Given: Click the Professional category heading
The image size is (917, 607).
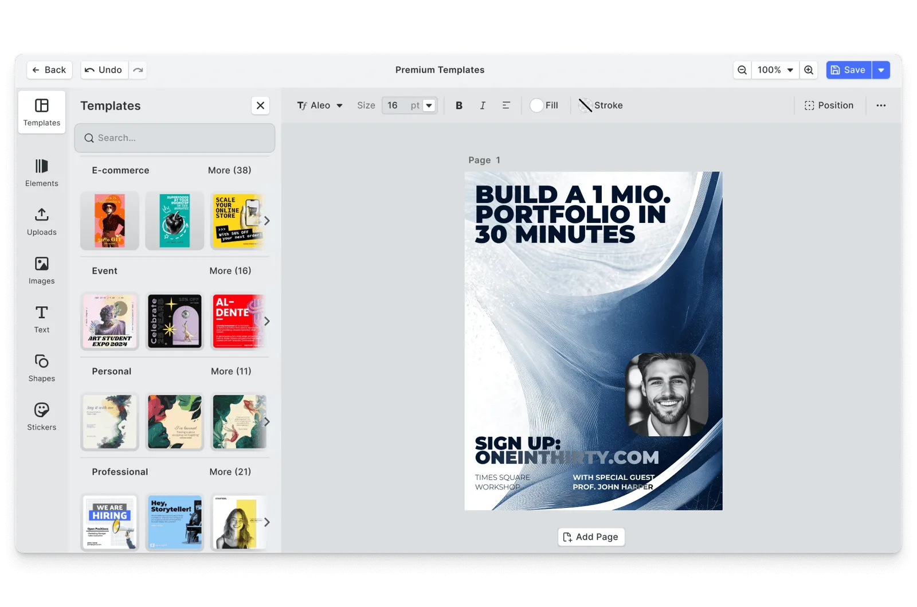Looking at the screenshot, I should tap(120, 472).
